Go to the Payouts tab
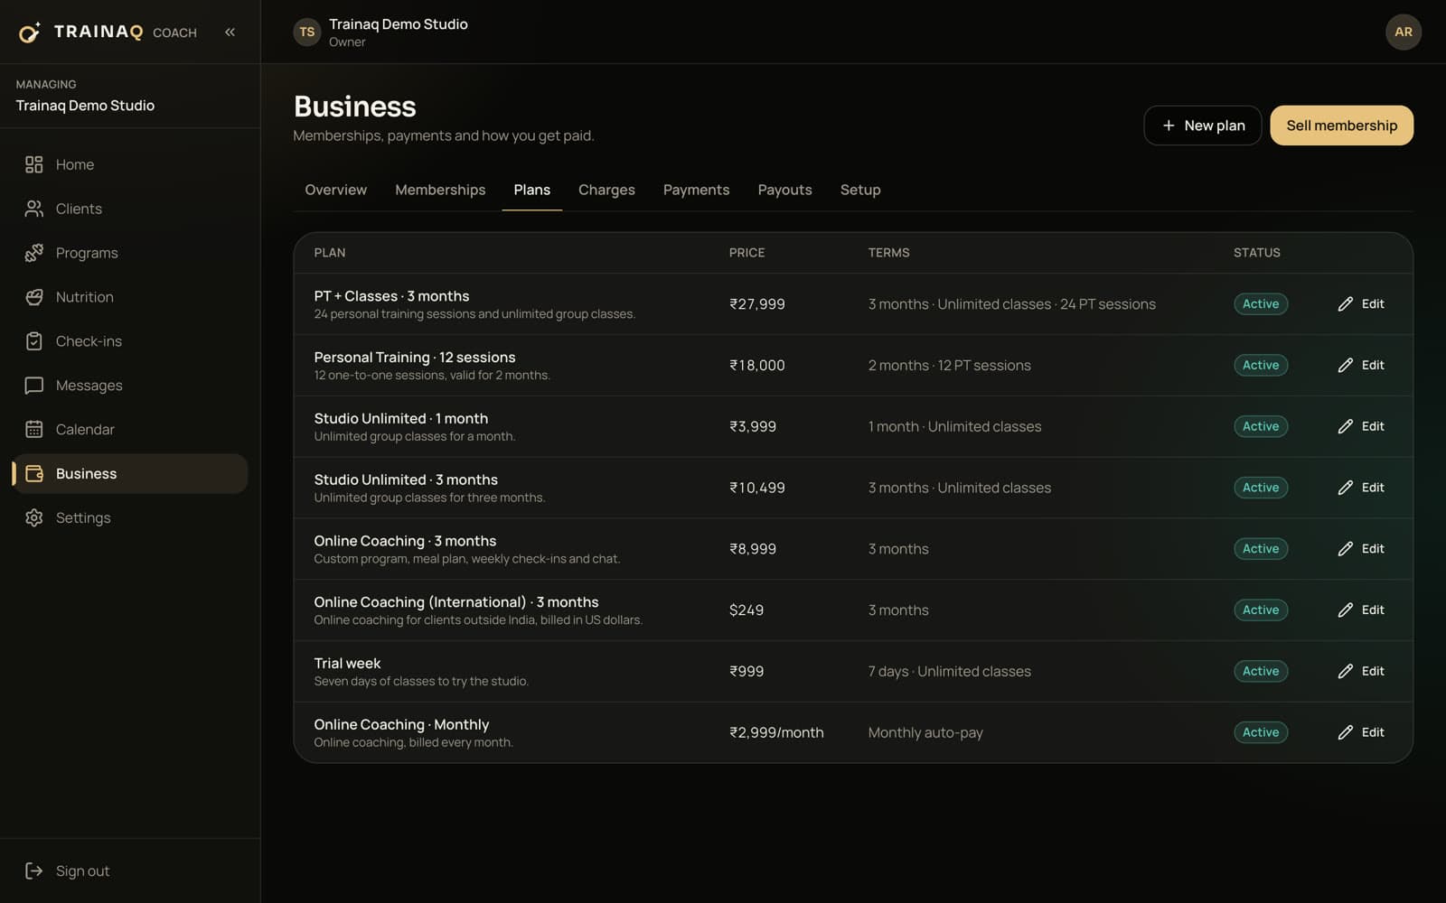1446x903 pixels. tap(784, 190)
